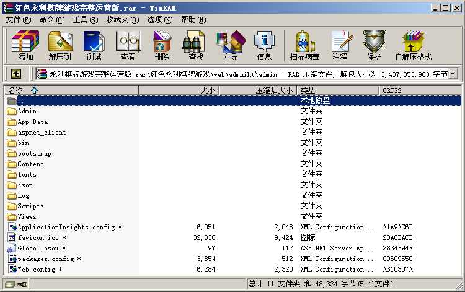Click the archive path text in address bar
465x292 pixels.
pos(249,74)
